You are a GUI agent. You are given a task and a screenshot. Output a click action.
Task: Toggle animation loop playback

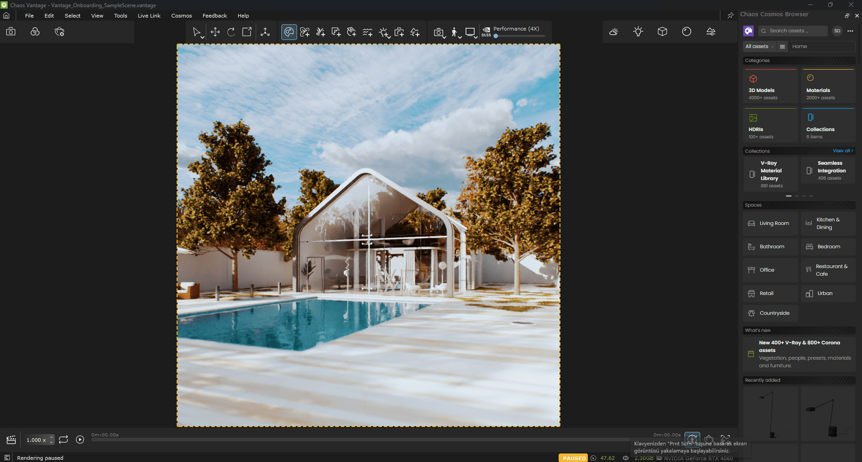coord(63,440)
